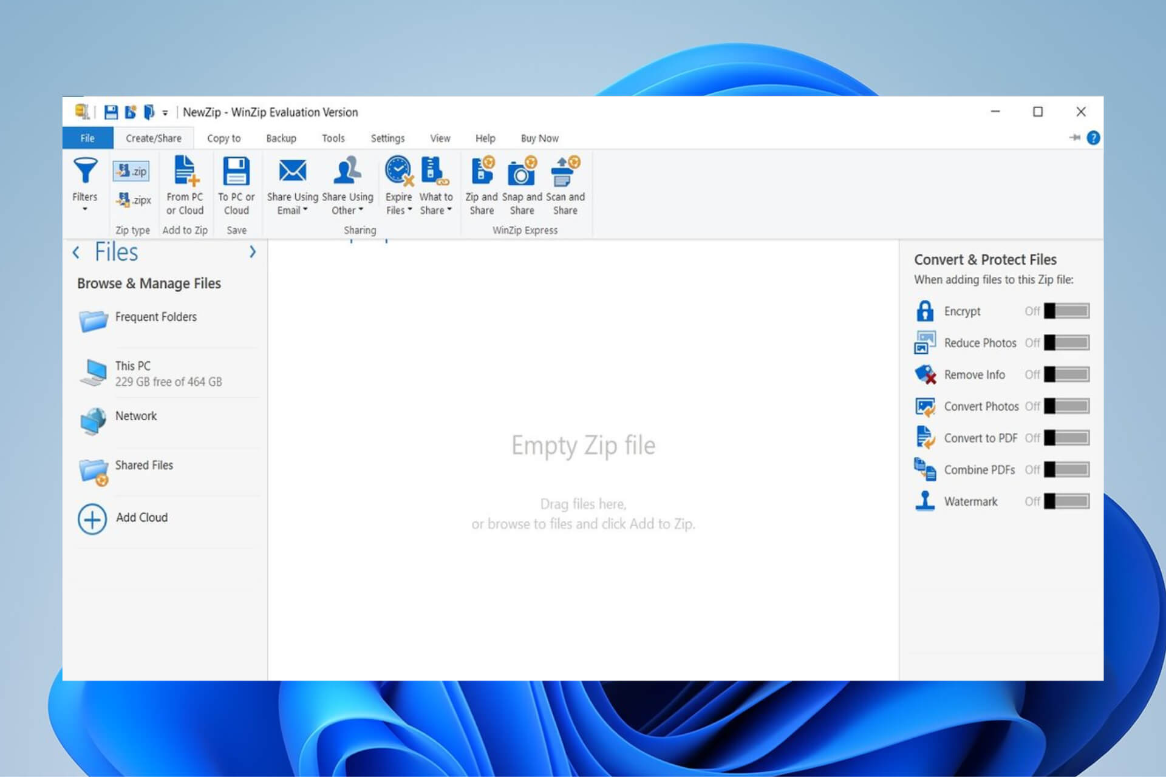Open the Network location

168,420
